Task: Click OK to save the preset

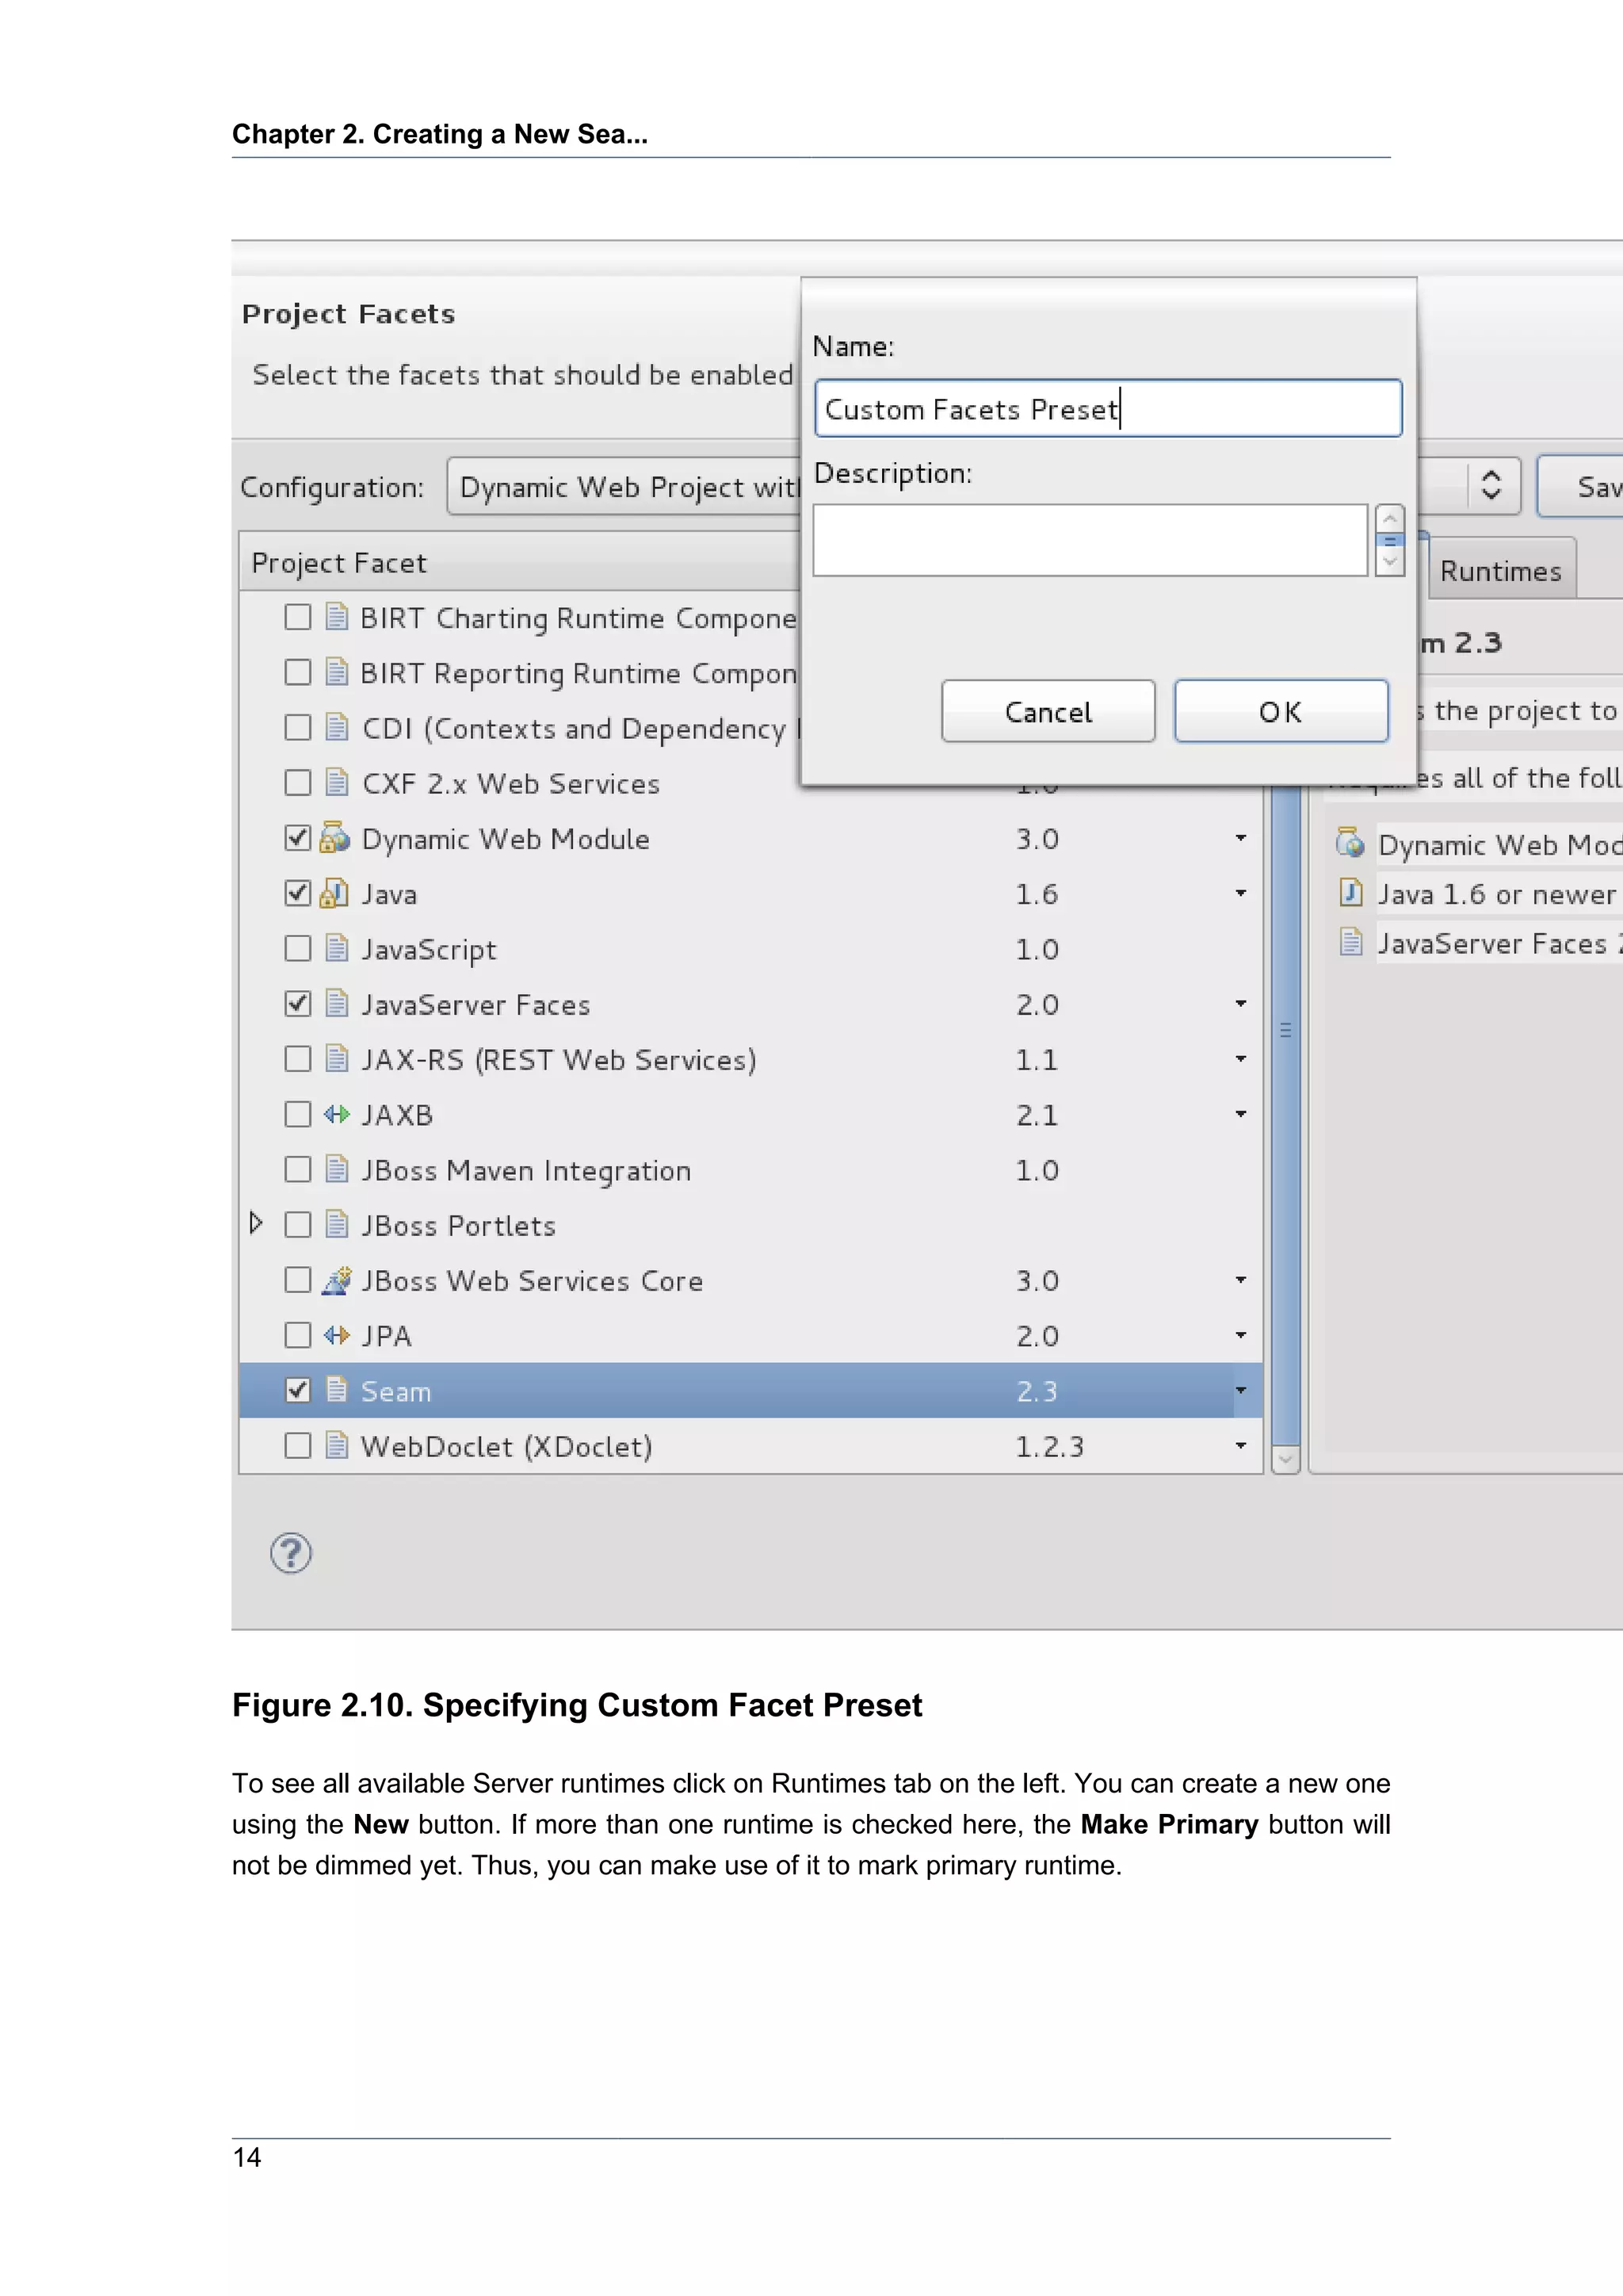Action: [1281, 711]
